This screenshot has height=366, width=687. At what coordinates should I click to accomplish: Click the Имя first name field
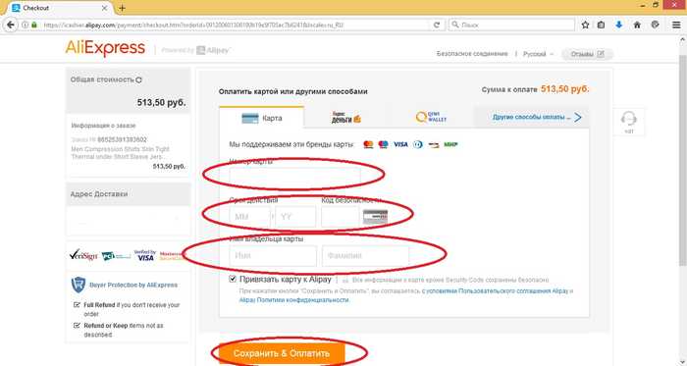pos(273,256)
